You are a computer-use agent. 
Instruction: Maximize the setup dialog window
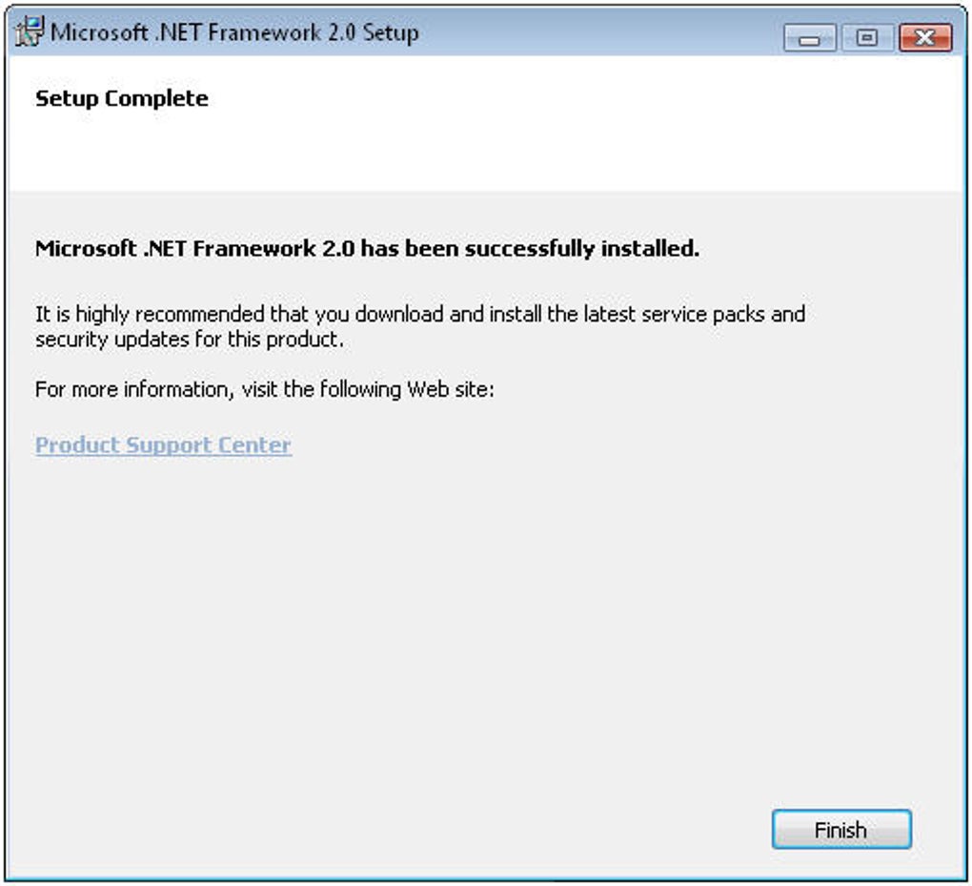click(x=866, y=38)
